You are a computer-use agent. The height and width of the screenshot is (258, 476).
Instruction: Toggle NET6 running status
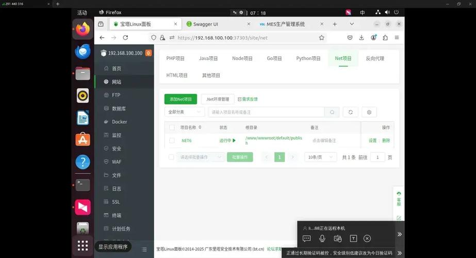pos(227,140)
